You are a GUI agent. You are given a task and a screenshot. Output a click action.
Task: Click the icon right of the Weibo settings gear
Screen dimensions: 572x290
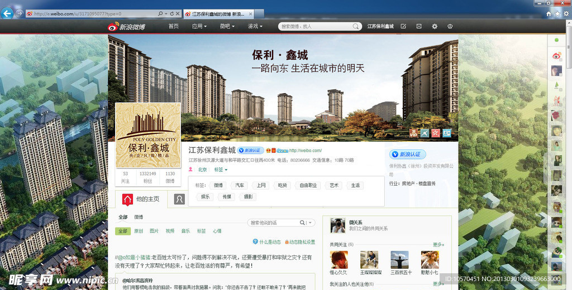(x=450, y=26)
